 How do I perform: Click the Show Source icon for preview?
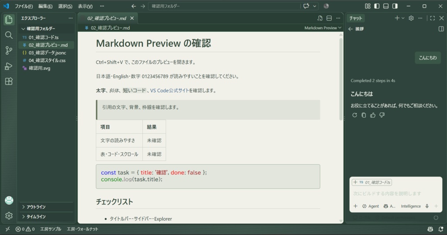pos(320,18)
